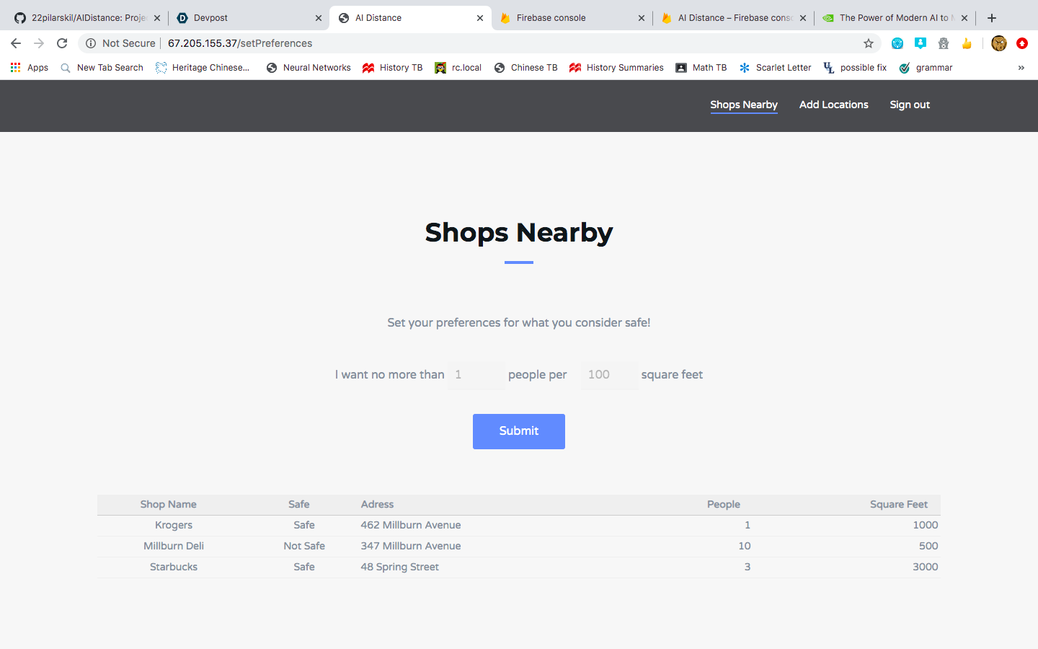Screen dimensions: 1038x649
Task: Bookmark this page with the star icon
Action: (x=869, y=43)
